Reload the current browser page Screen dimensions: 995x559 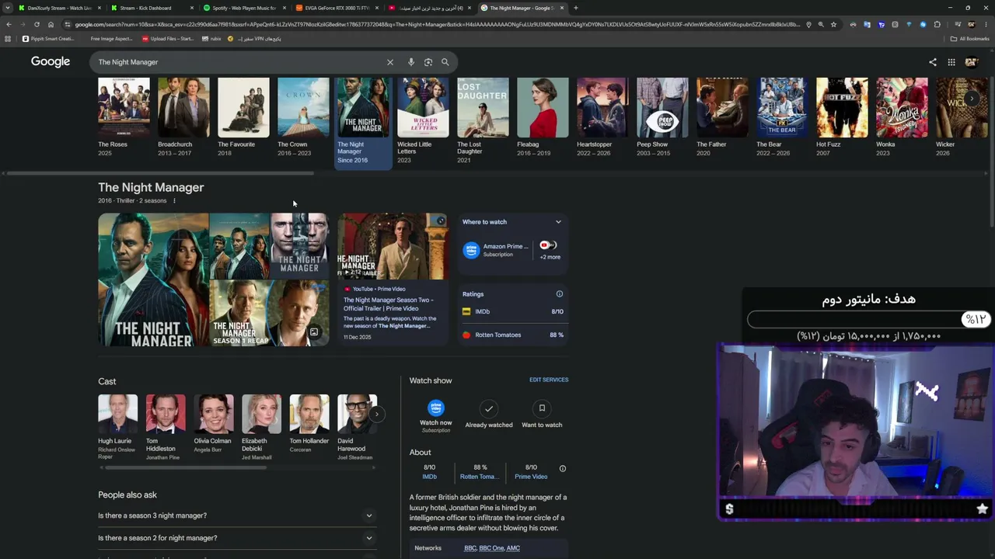37,24
